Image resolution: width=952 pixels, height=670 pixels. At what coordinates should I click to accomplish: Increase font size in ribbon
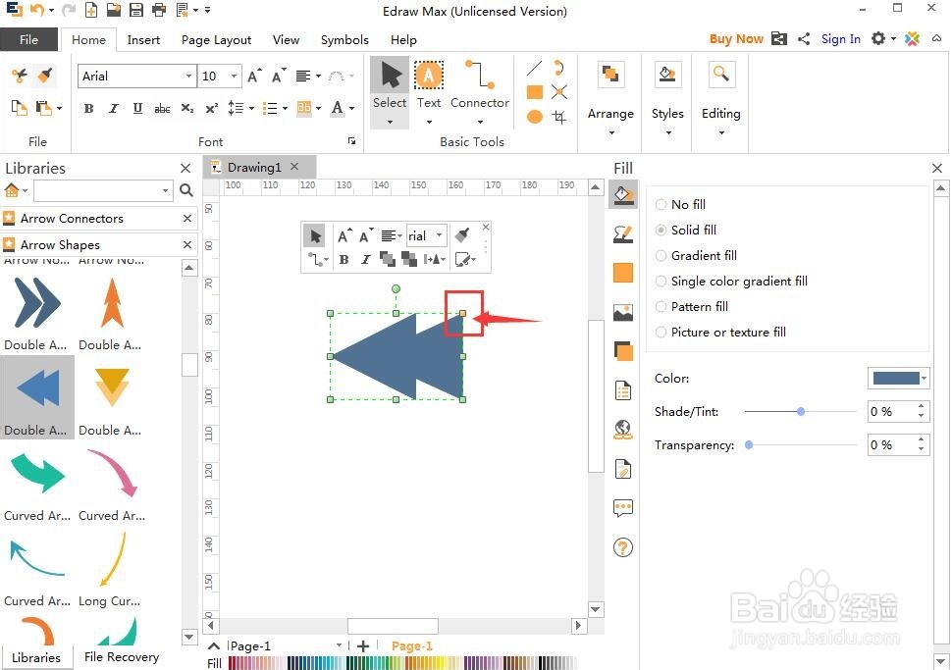tap(254, 76)
